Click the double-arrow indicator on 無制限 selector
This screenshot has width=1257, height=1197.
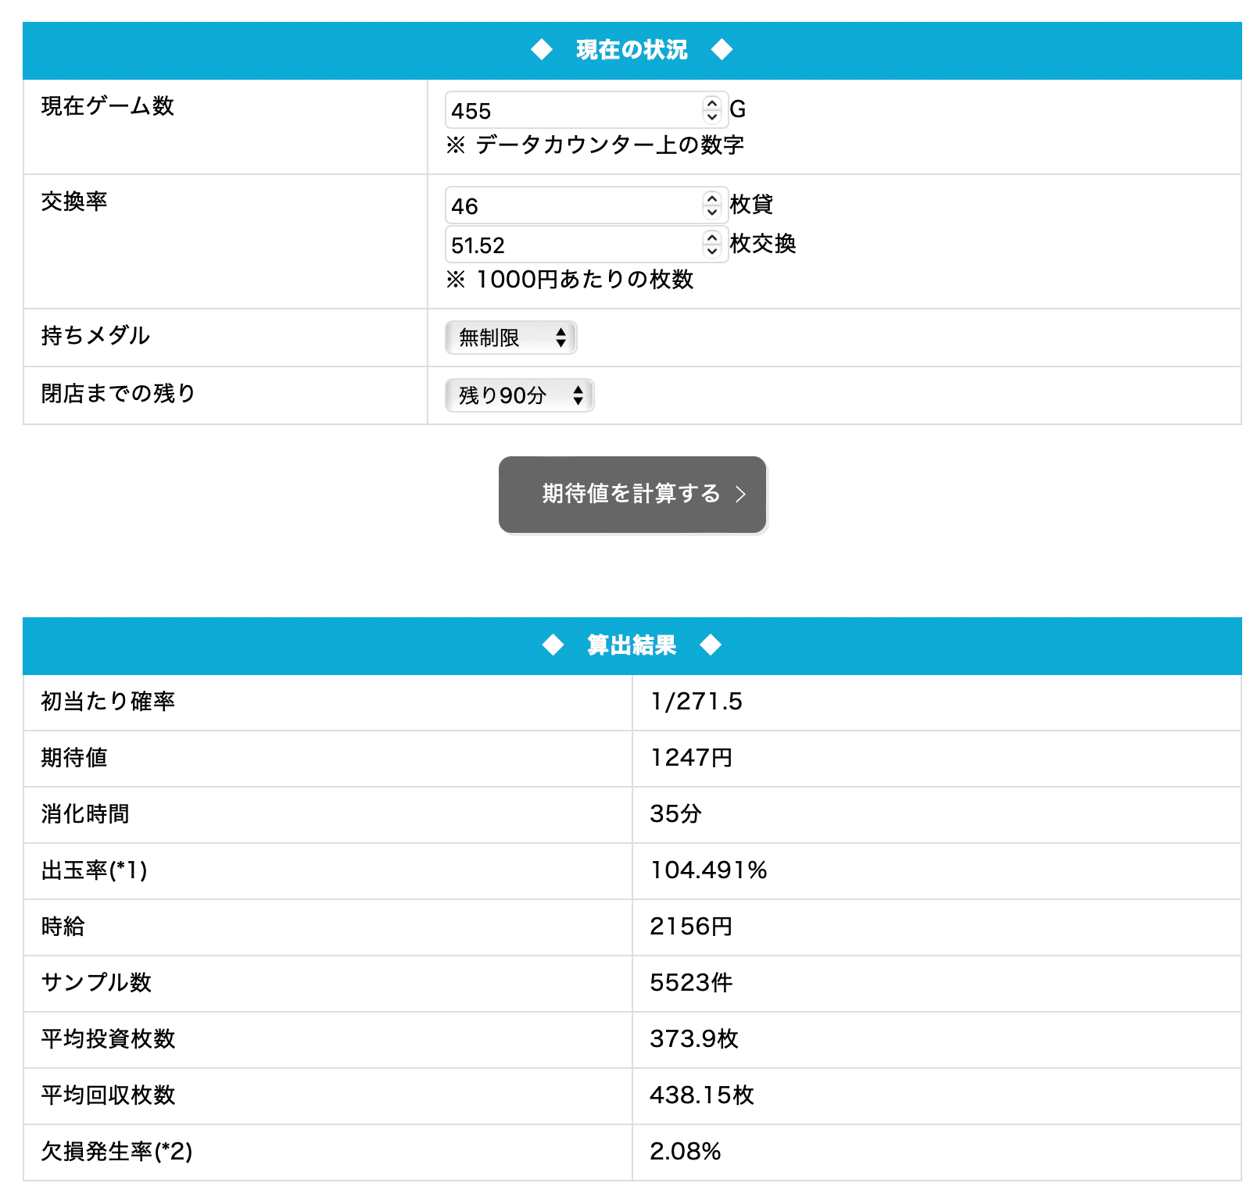[x=562, y=337]
